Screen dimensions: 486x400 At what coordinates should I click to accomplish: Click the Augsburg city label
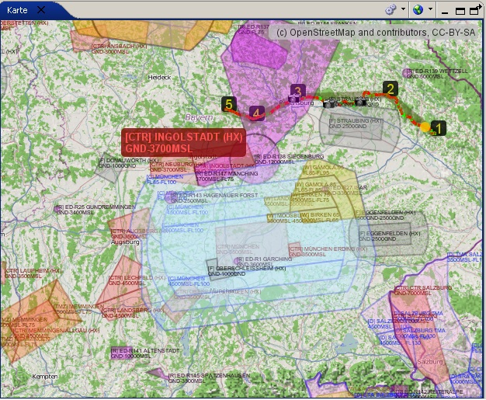click(125, 242)
